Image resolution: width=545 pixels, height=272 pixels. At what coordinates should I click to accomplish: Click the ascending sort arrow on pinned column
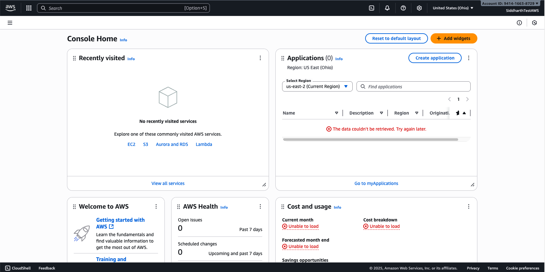click(x=464, y=113)
